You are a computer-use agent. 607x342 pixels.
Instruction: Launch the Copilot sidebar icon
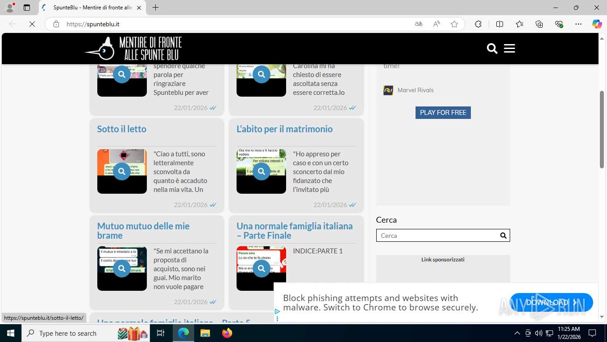pyautogui.click(x=597, y=24)
